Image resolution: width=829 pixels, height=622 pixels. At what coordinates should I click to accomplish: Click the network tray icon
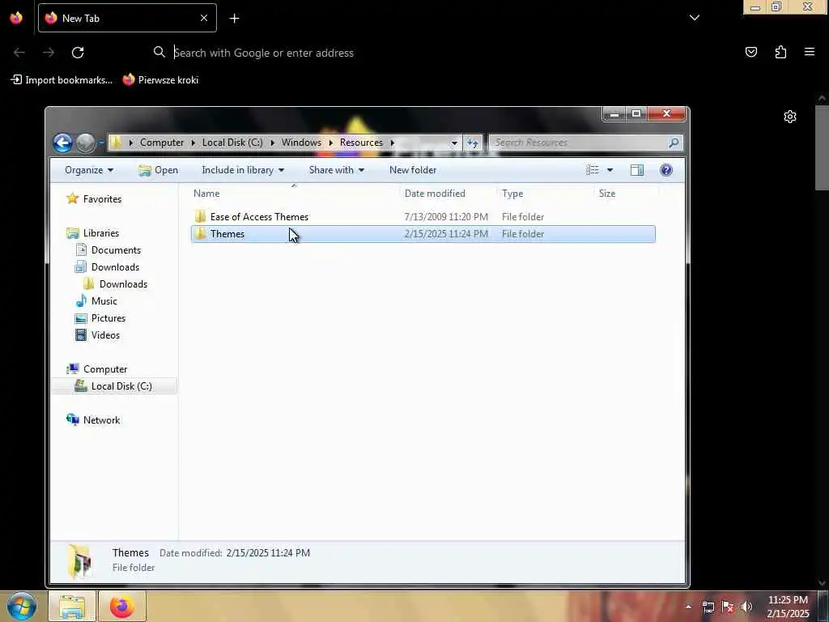click(x=708, y=607)
